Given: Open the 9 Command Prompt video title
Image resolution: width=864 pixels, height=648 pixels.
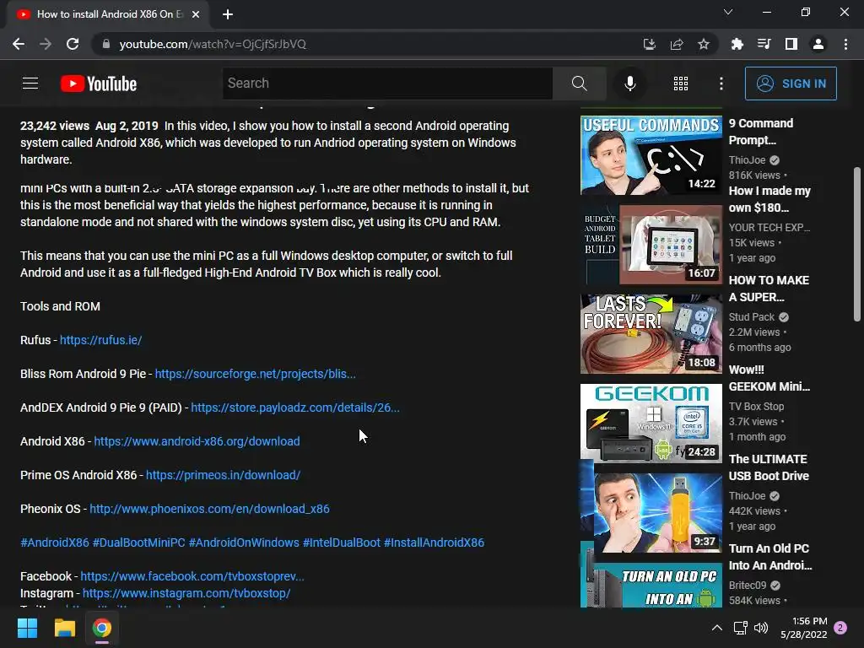Looking at the screenshot, I should point(761,132).
